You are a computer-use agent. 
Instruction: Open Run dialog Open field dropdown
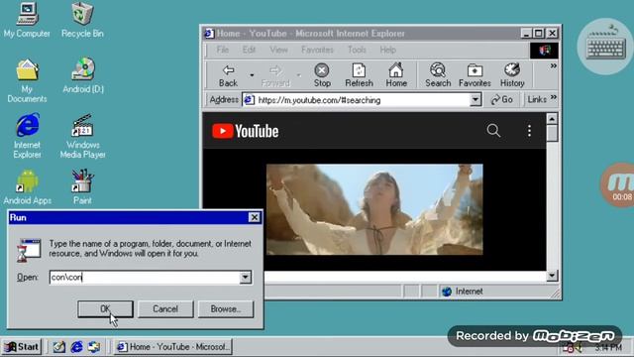tap(245, 278)
